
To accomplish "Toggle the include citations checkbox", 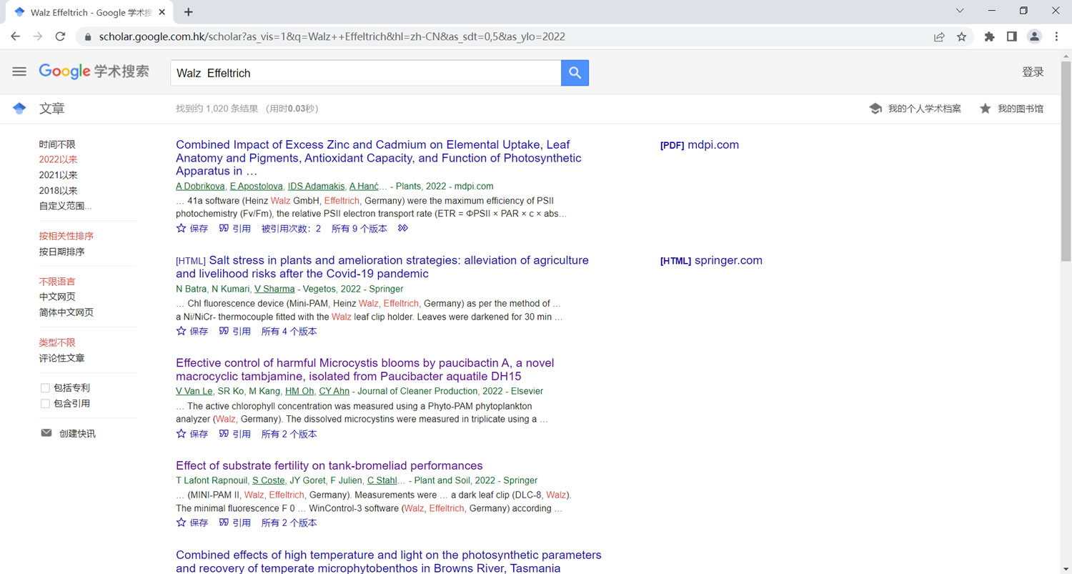I will 45,404.
